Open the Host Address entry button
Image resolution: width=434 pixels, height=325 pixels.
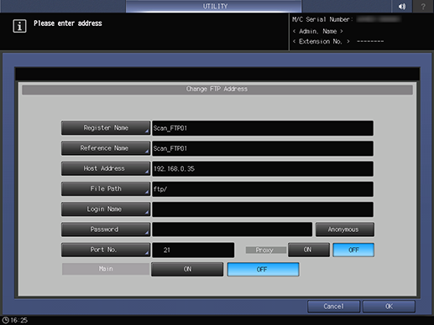106,168
